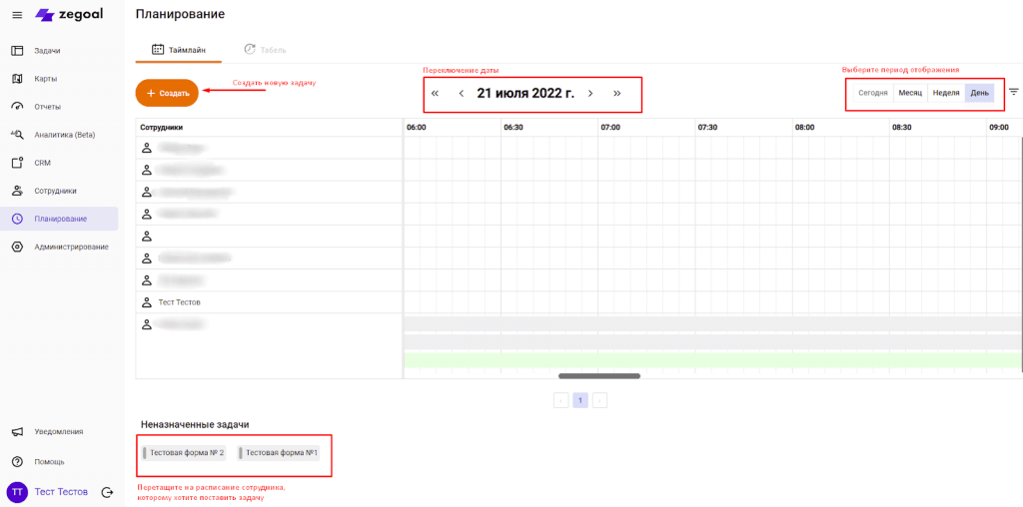Jump forward with the double right arrow
Screen dimensions: 1023x507
coord(617,93)
